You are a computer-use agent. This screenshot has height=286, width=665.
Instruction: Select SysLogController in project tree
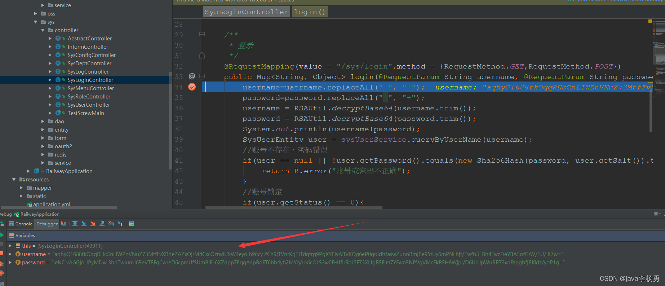pyautogui.click(x=88, y=72)
